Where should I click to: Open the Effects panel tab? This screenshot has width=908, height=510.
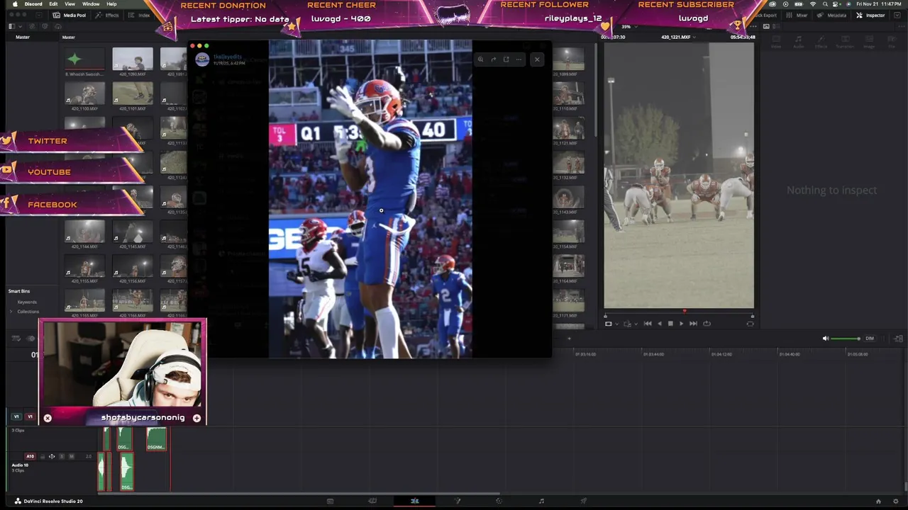click(108, 15)
